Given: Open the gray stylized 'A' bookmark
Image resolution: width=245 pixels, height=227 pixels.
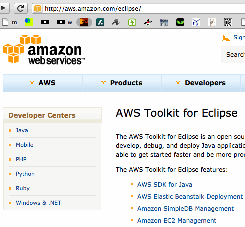Looking at the screenshot, I should point(116,22).
